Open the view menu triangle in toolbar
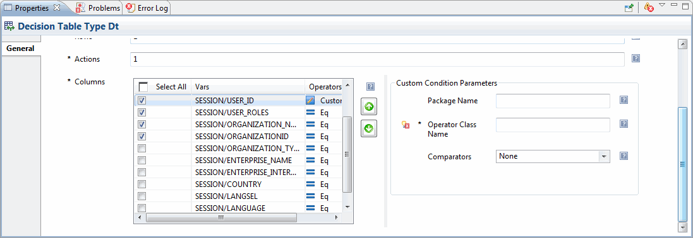 (x=661, y=5)
